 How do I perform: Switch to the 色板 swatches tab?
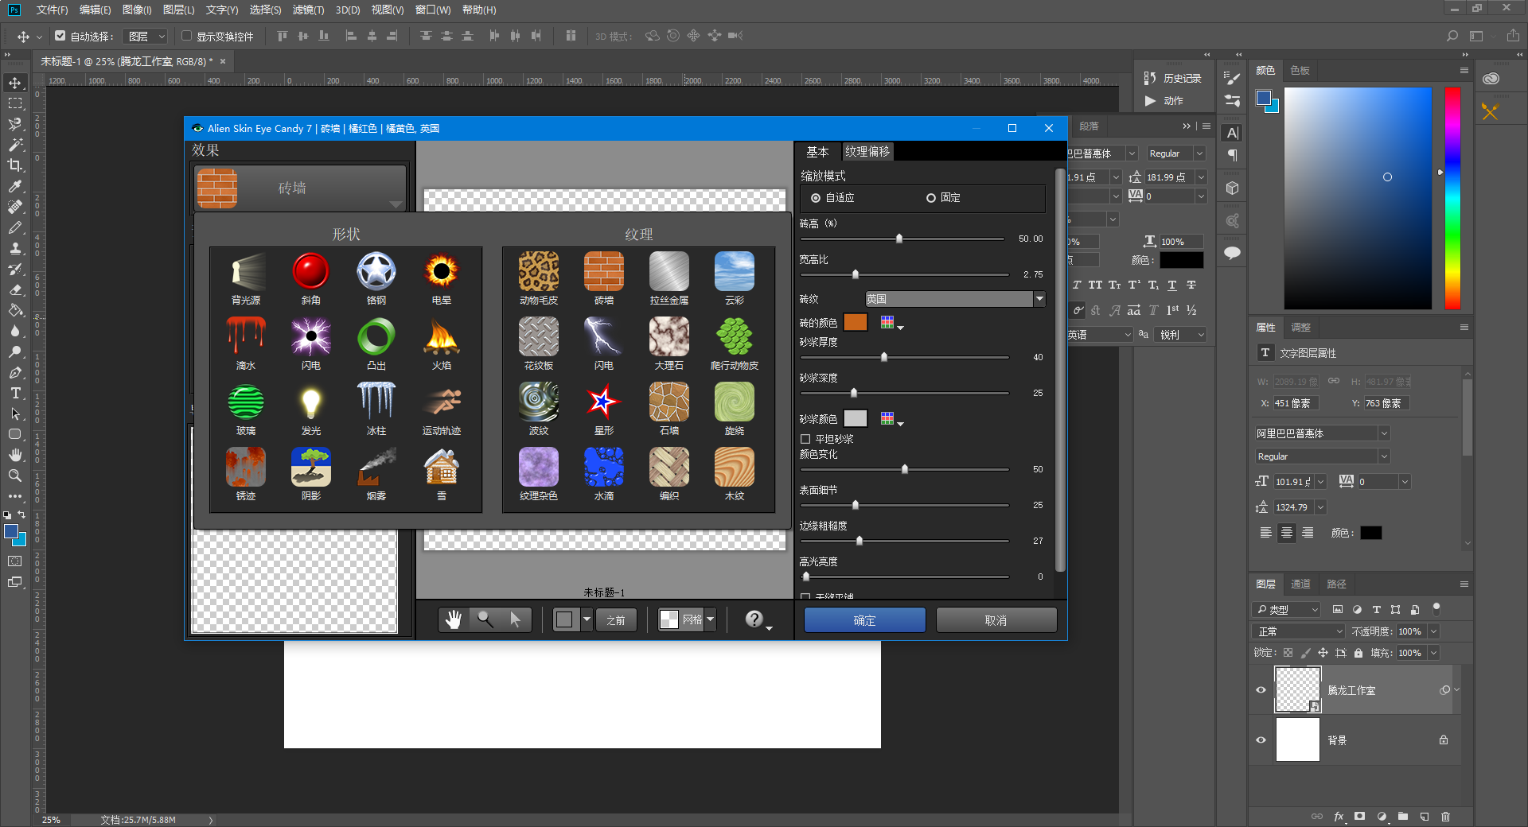[x=1300, y=71]
